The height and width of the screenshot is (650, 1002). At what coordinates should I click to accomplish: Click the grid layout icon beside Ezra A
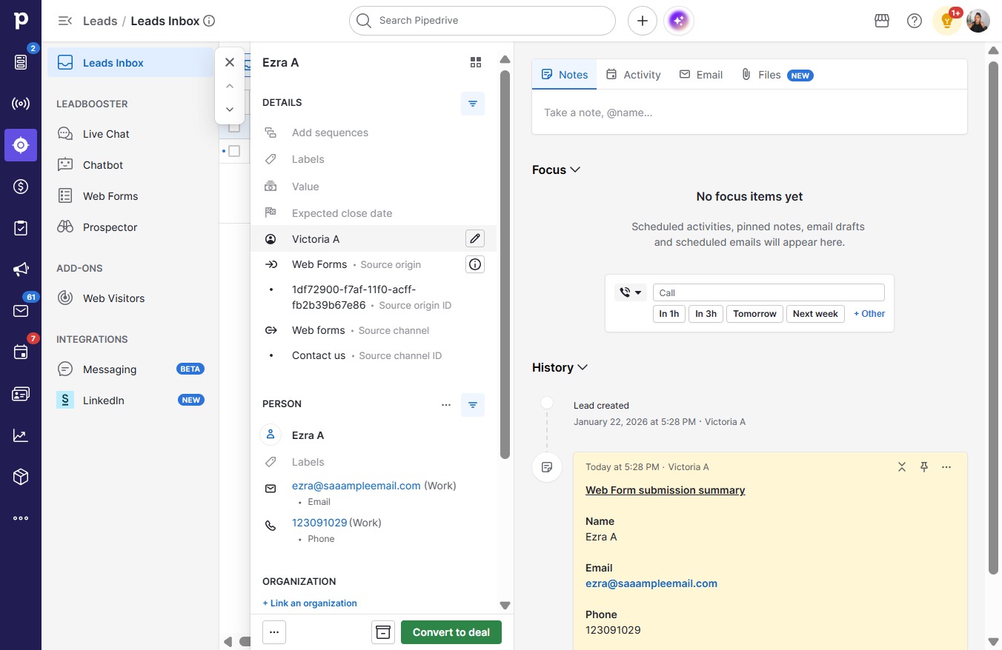(476, 63)
